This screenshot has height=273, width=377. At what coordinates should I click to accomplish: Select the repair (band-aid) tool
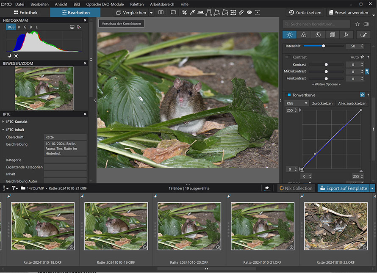[x=241, y=13]
